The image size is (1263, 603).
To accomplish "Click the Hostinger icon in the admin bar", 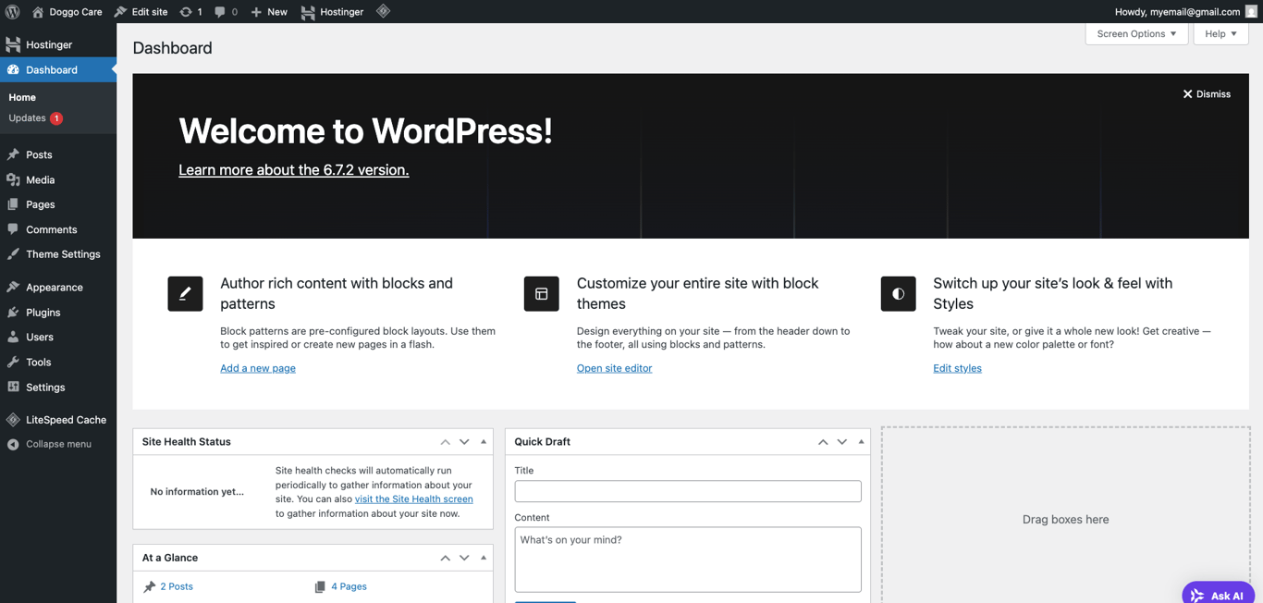I will [x=308, y=11].
